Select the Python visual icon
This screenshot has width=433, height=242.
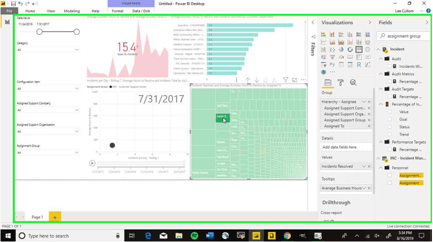pos(332,65)
